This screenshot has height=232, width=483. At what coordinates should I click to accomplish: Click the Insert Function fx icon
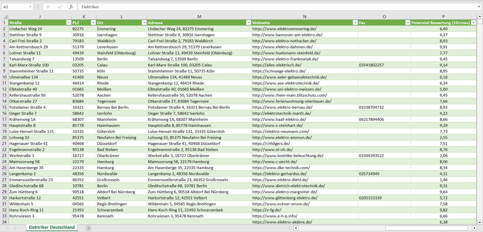coord(71,7)
